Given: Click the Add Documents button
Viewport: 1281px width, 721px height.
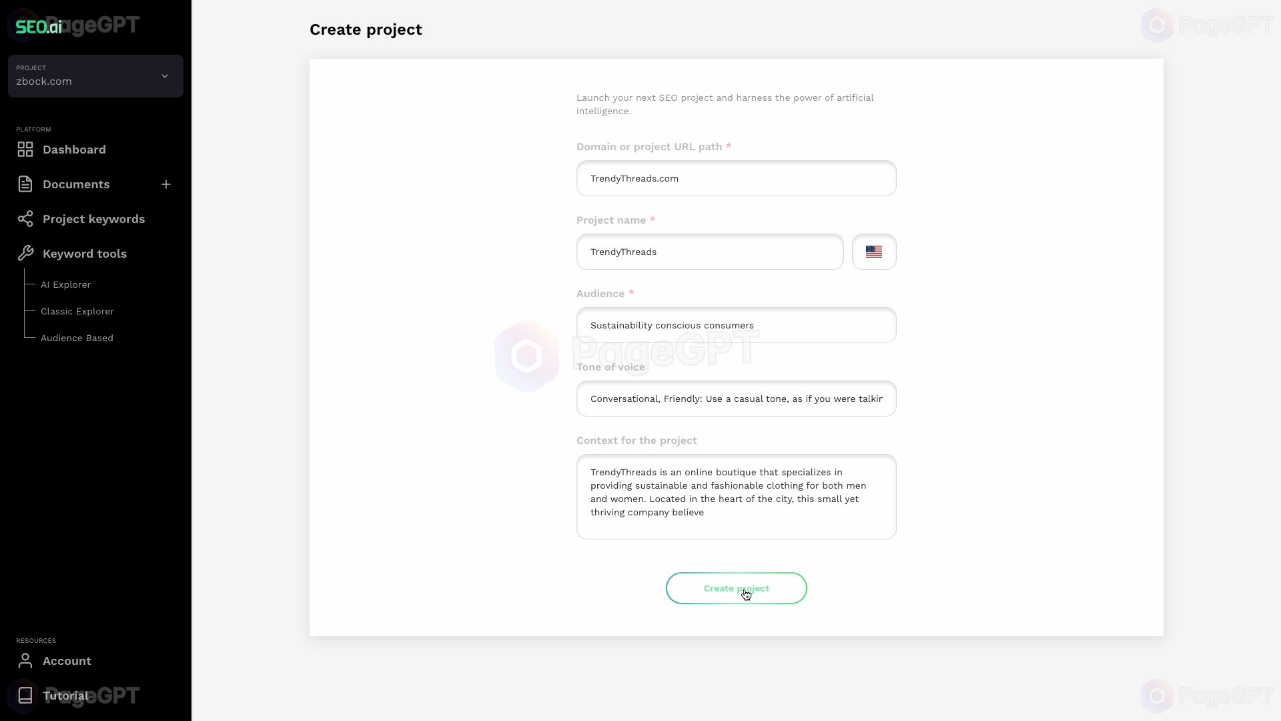Looking at the screenshot, I should point(166,184).
